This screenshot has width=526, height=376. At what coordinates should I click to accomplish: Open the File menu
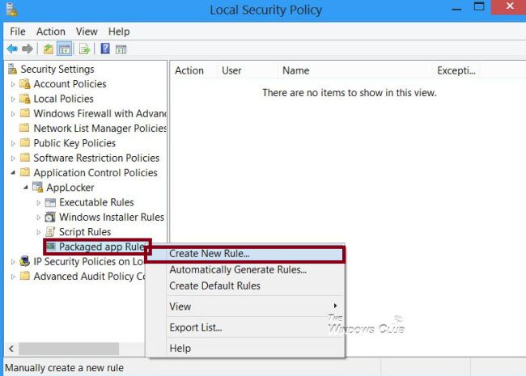pos(18,32)
